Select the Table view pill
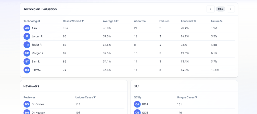The height and width of the screenshot is (114, 257). click(x=221, y=9)
